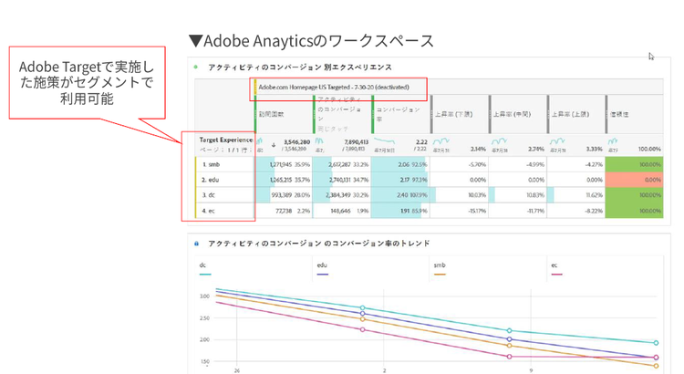Select the 訪問回数 column header
Viewport: 684px width, 374px height.
(284, 114)
